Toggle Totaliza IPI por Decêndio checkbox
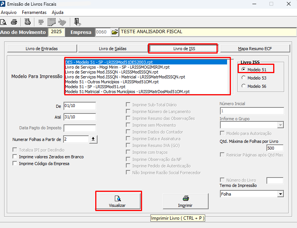This screenshot has height=228, width=297. (15, 150)
